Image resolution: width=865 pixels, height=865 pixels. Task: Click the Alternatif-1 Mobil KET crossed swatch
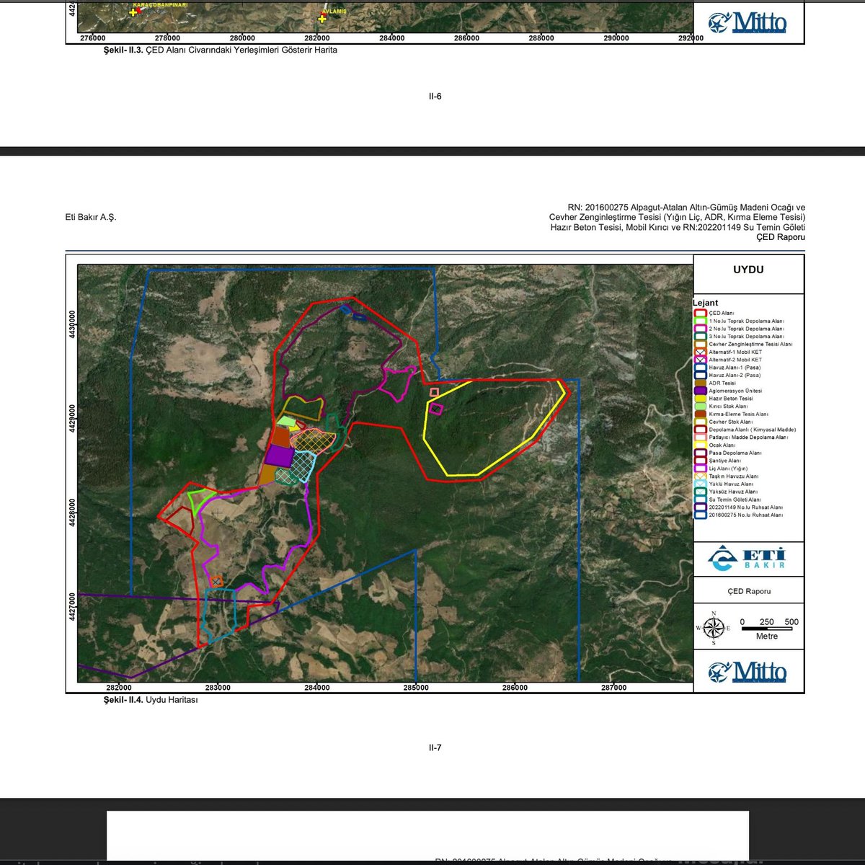tap(700, 352)
